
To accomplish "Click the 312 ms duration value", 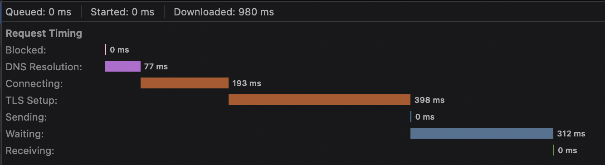I will (571, 134).
